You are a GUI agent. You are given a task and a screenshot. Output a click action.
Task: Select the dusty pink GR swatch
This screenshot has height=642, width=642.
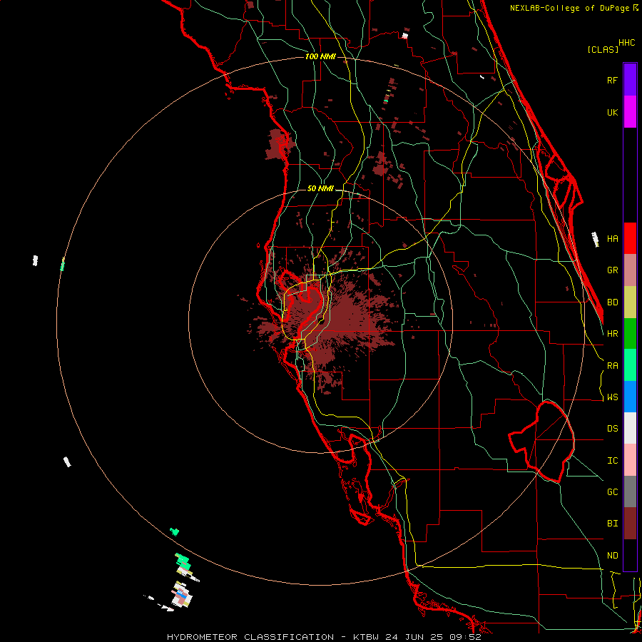(630, 270)
